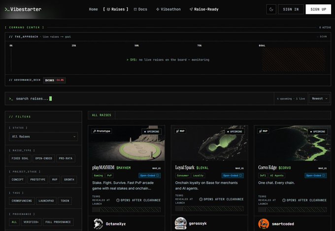The width and height of the screenshot is (335, 231).
Task: Click PvP tag on playMAYHEM
Action: click(109, 175)
